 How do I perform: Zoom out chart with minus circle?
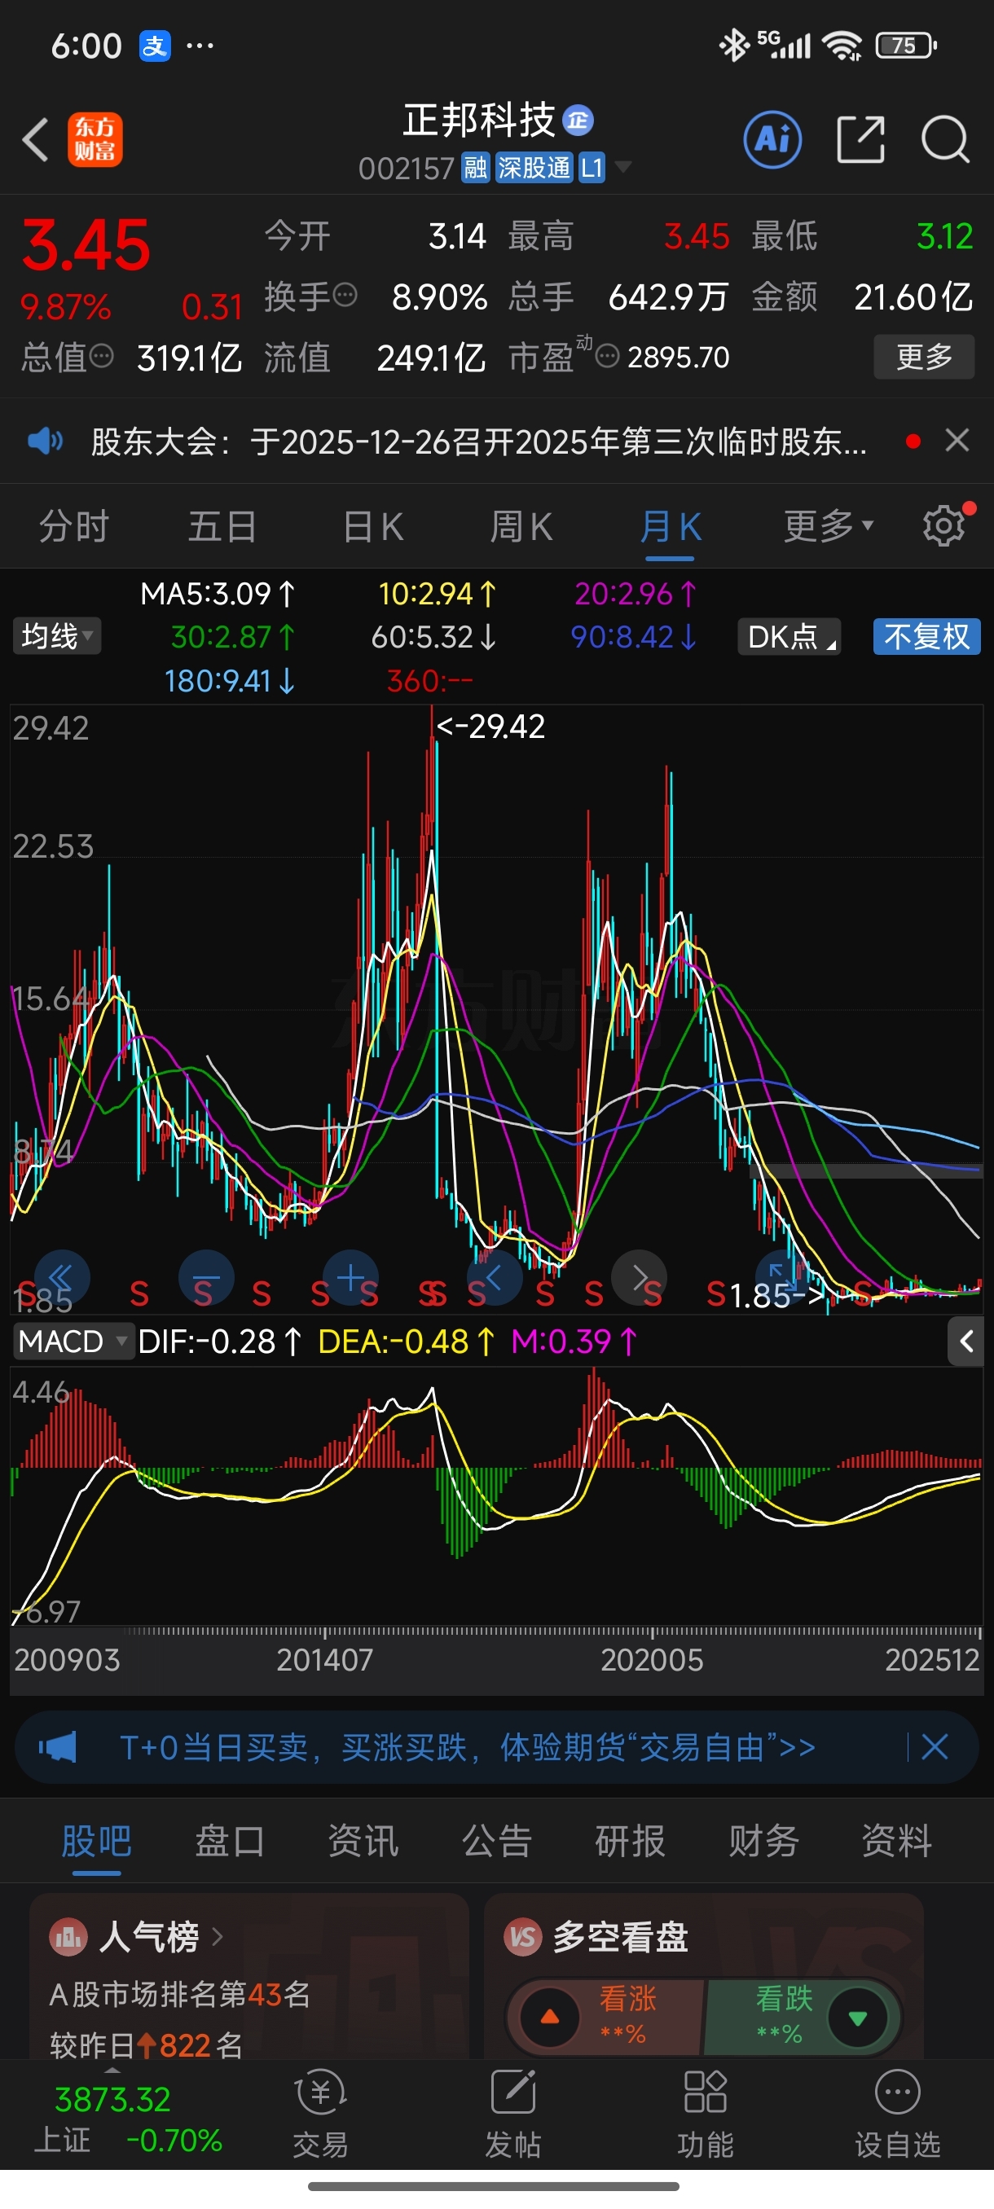point(206,1277)
